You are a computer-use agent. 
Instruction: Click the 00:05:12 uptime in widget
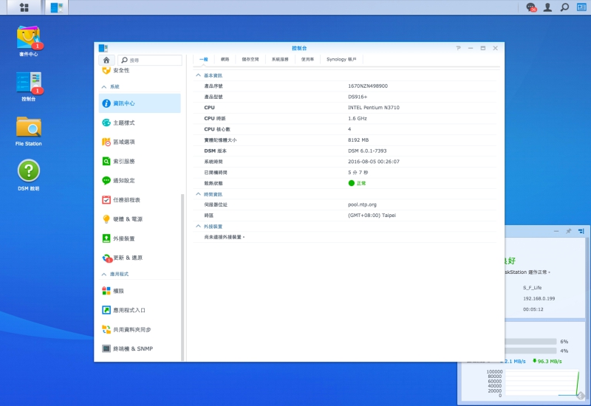pyautogui.click(x=533, y=309)
